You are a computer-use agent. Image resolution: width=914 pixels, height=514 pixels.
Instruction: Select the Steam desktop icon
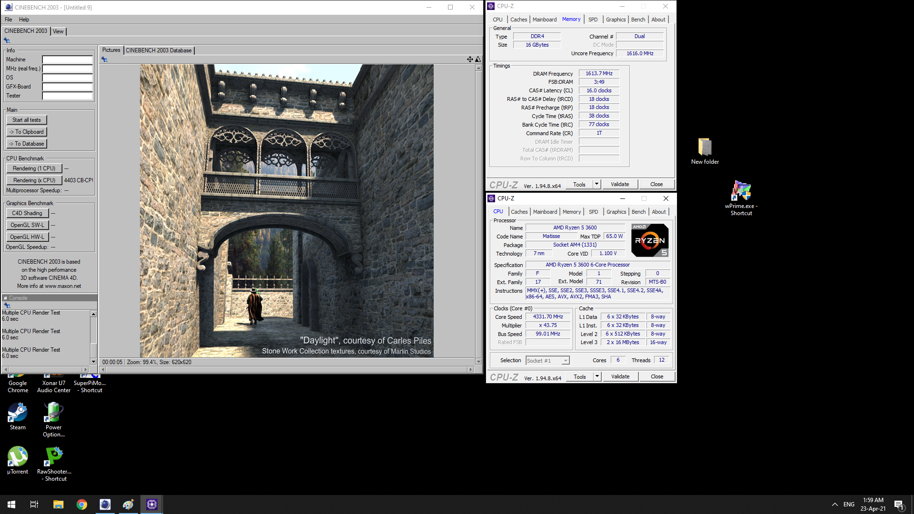18,416
